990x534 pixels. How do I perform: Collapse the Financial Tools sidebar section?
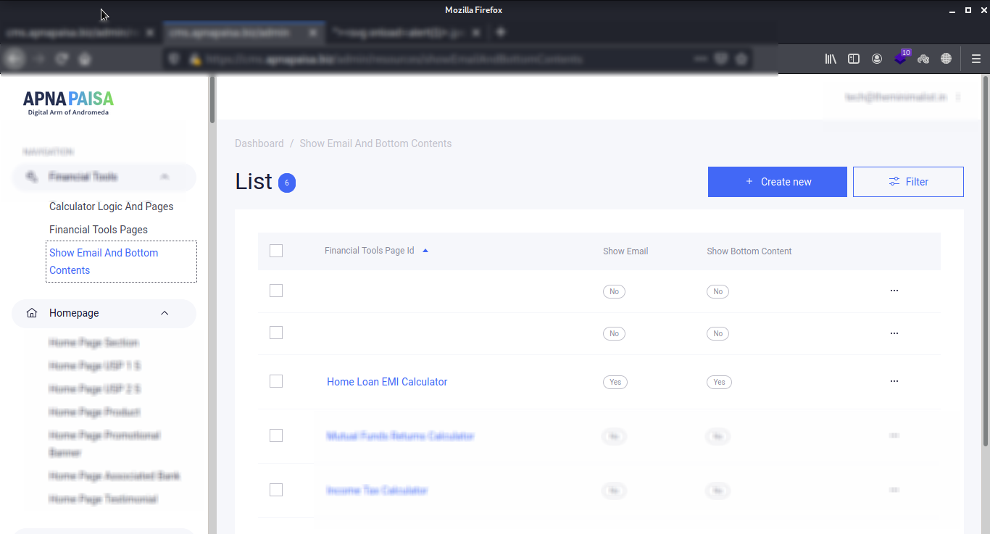pyautogui.click(x=164, y=176)
